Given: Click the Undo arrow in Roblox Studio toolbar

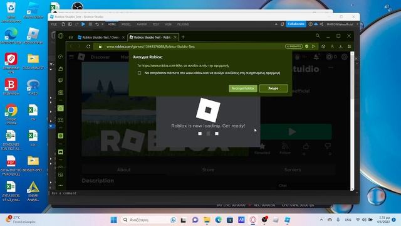Looking at the screenshot, I should 97,24.
